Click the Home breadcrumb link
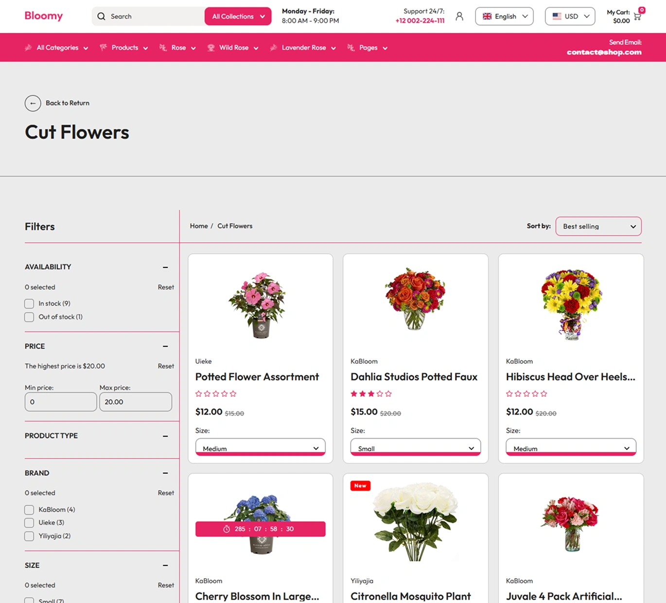Screen dimensions: 666x603 click(199, 226)
